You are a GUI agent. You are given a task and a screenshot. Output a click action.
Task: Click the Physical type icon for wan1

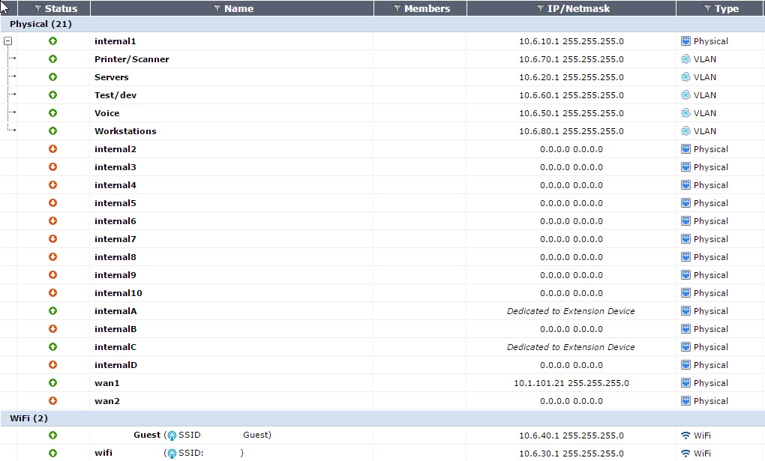[685, 383]
